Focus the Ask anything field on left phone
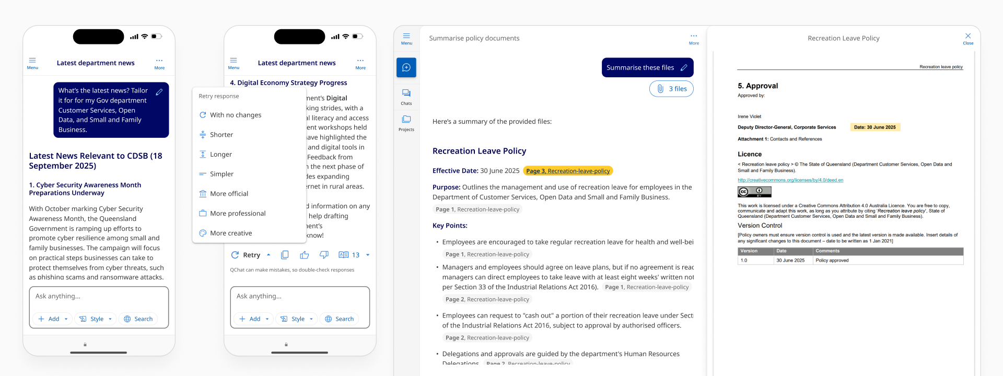Viewport: 1003px width, 376px height. (x=99, y=297)
